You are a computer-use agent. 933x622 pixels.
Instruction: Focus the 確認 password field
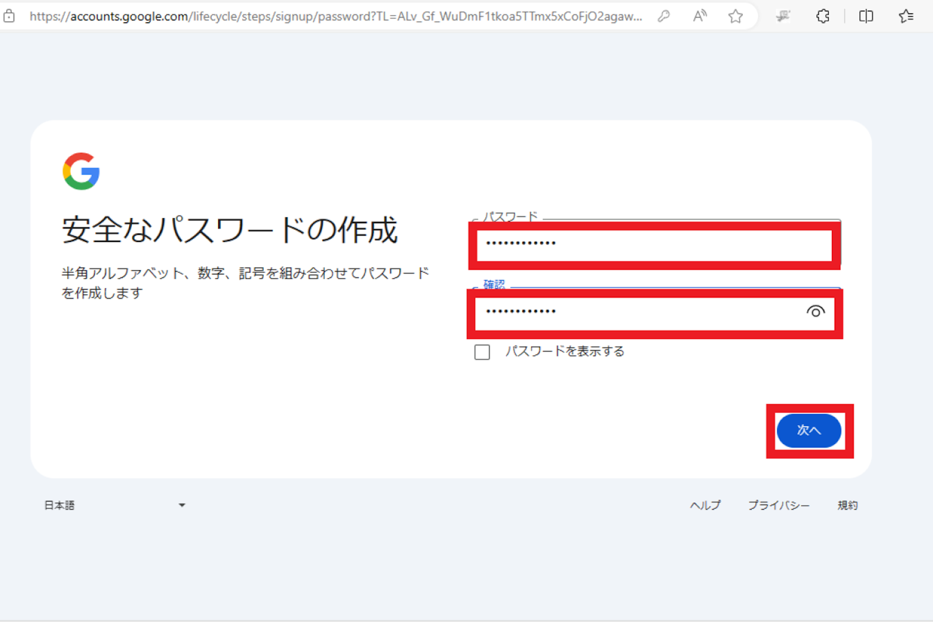click(638, 313)
